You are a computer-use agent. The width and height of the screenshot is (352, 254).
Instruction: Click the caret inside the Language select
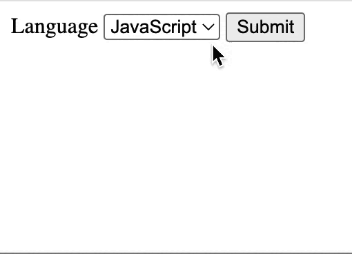coord(208,28)
